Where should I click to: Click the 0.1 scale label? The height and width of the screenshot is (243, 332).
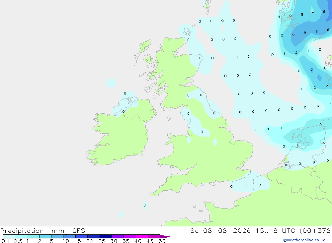click(x=6, y=241)
